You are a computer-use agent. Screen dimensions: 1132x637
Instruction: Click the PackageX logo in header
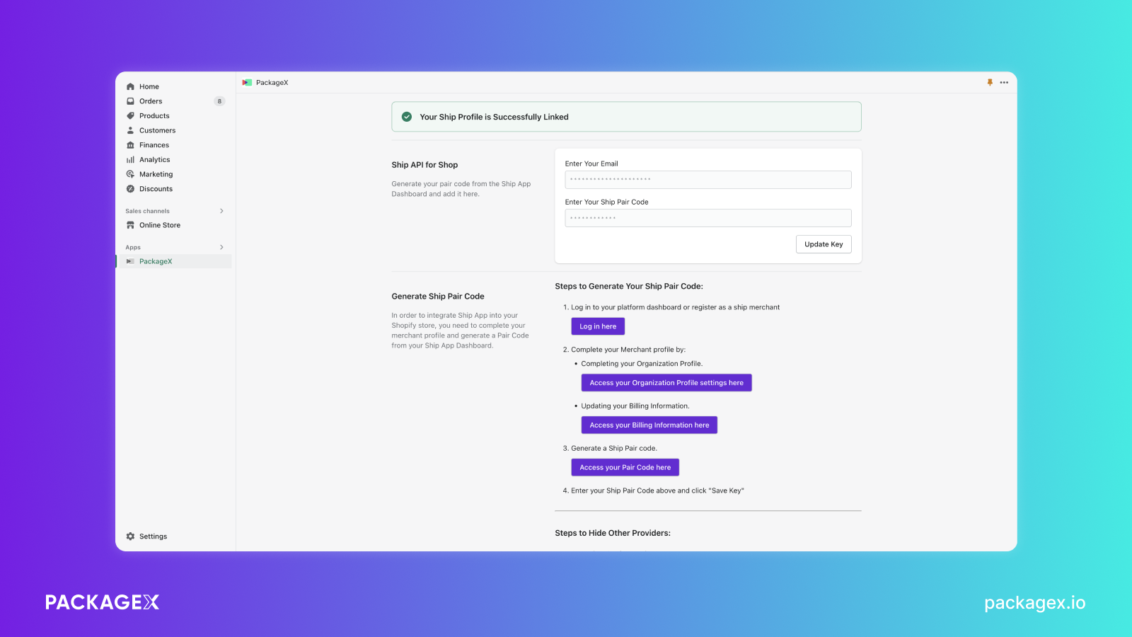click(x=247, y=83)
